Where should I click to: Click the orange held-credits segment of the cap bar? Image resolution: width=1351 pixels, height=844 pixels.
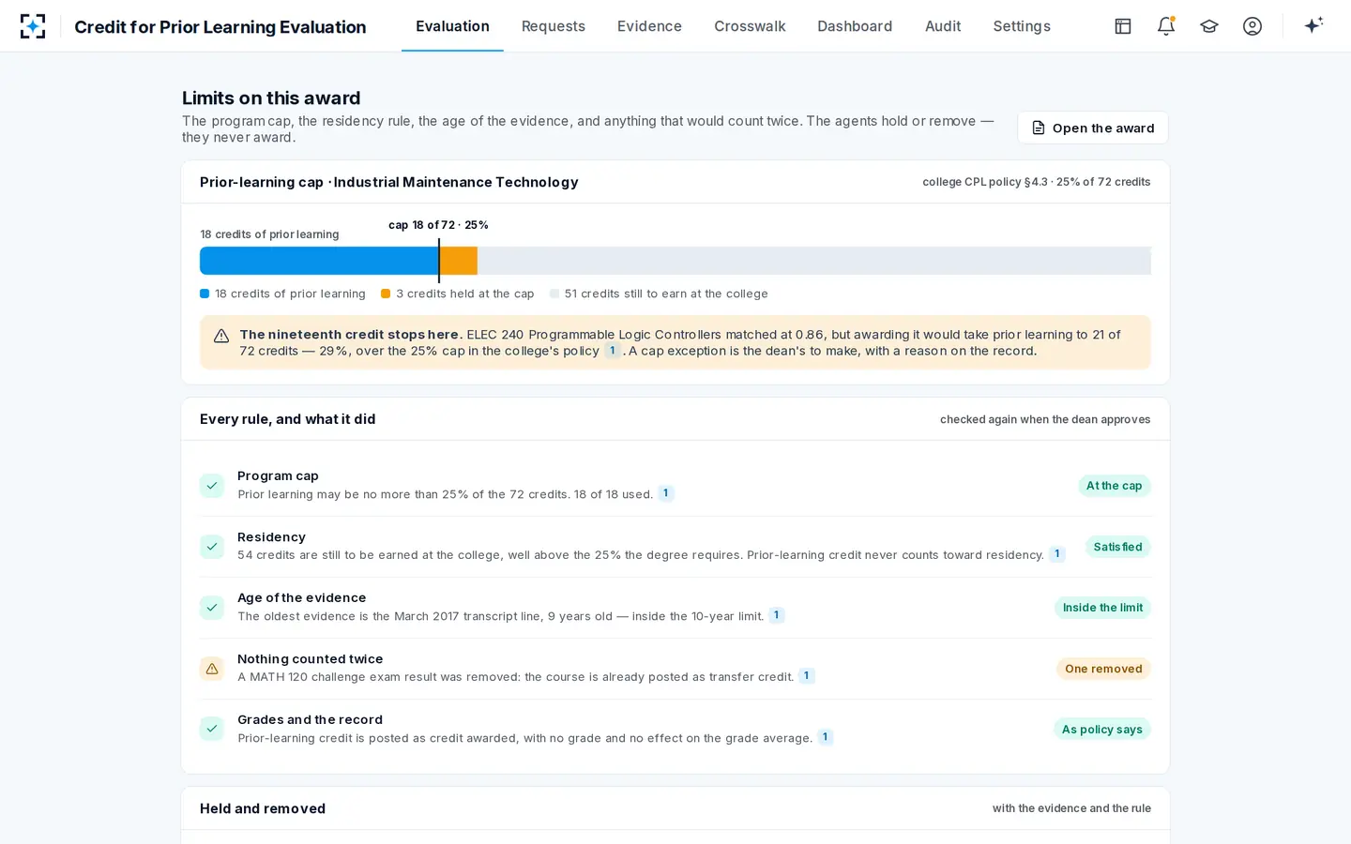point(458,261)
